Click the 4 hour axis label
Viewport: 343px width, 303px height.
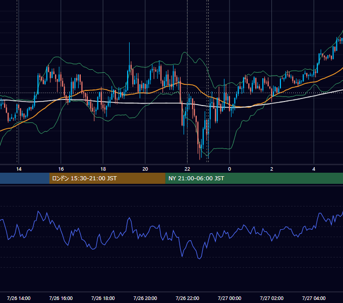(x=314, y=169)
